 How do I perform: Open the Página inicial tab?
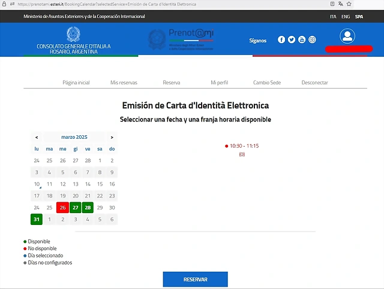point(76,83)
